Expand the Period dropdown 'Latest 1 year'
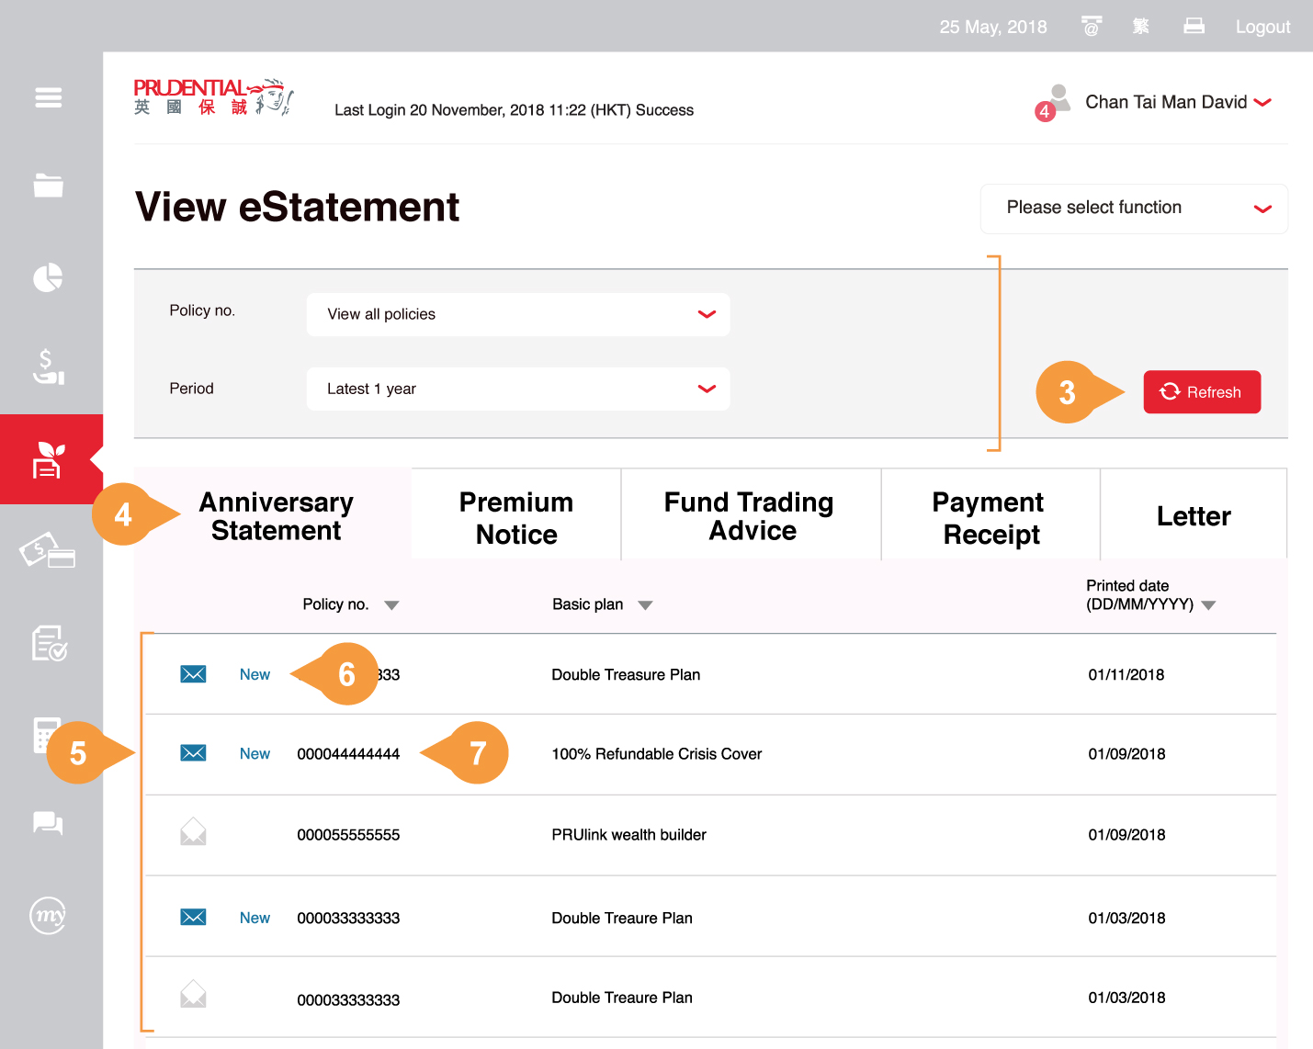The image size is (1313, 1049). (x=518, y=389)
